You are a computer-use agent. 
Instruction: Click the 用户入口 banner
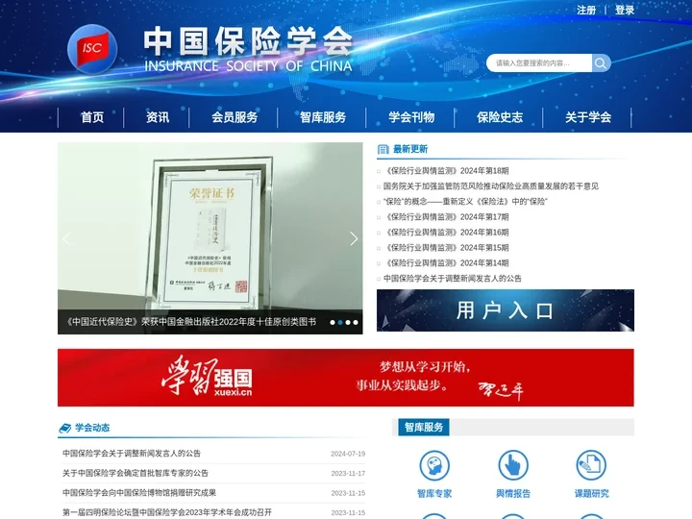pos(506,310)
